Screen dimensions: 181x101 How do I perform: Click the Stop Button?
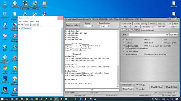click(x=171, y=87)
